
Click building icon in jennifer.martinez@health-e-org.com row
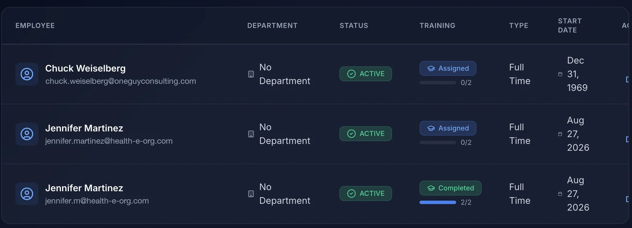coord(251,134)
